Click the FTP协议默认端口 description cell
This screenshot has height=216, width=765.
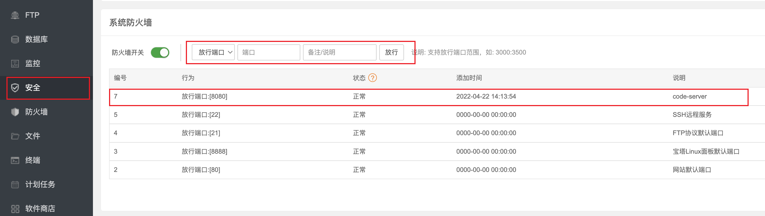(x=698, y=133)
